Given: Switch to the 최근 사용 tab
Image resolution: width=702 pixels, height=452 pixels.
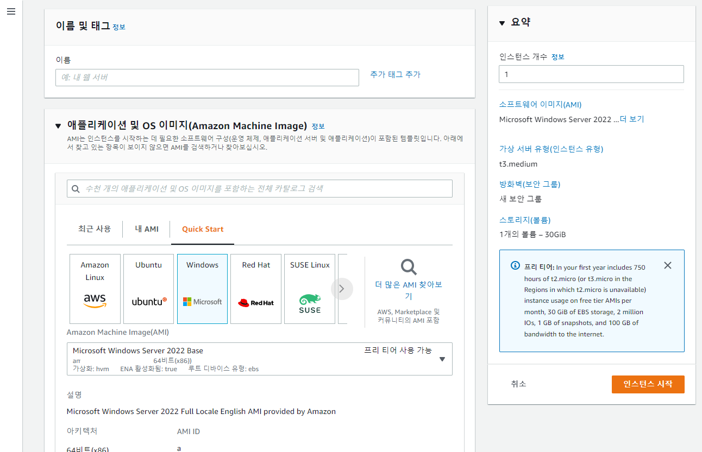Looking at the screenshot, I should point(95,229).
